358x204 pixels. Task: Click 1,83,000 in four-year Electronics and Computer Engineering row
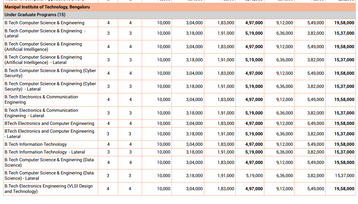click(x=226, y=124)
